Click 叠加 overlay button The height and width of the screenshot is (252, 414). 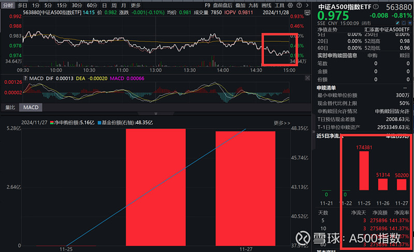click(240, 5)
